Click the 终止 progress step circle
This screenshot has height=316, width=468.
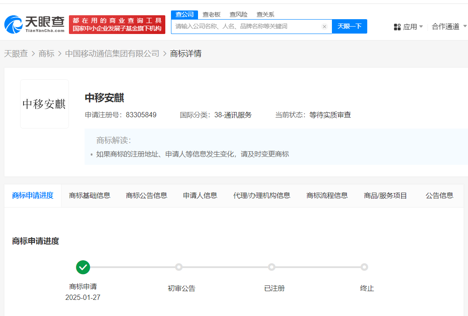364,267
